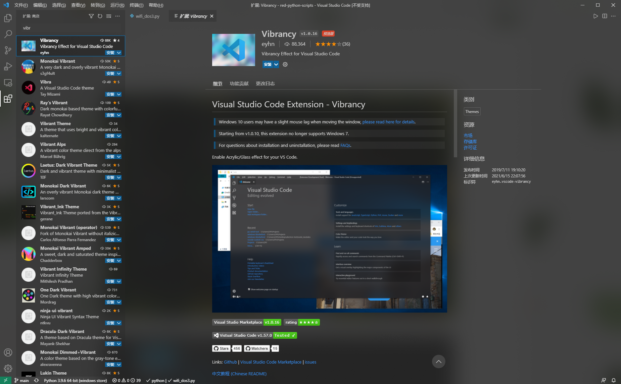The height and width of the screenshot is (384, 621).
Task: Expand install dropdown for Monokai Vibrant
Action: click(119, 73)
